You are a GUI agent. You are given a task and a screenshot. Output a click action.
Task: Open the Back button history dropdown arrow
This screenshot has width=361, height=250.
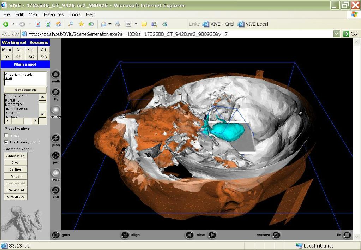pos(13,24)
